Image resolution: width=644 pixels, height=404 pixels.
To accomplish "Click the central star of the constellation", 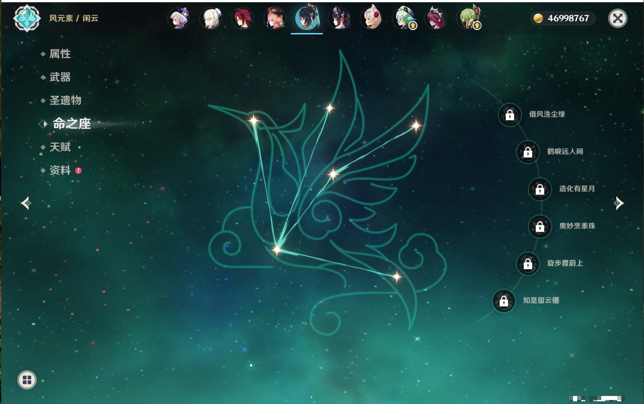I will coord(333,174).
